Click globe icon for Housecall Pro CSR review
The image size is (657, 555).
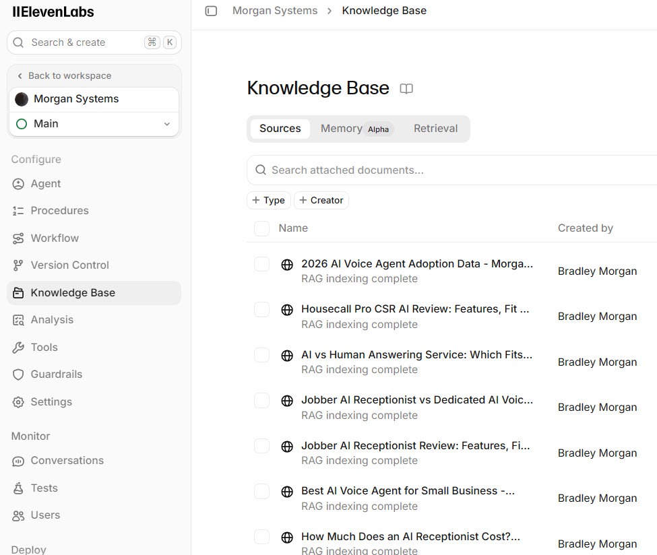287,310
